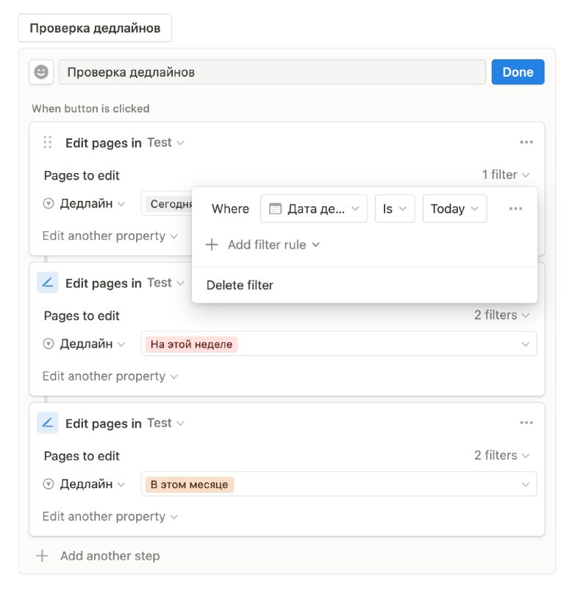Viewport: 575px width, 589px height.
Task: Click the Проверка дедлайнов button at top
Action: (x=95, y=28)
